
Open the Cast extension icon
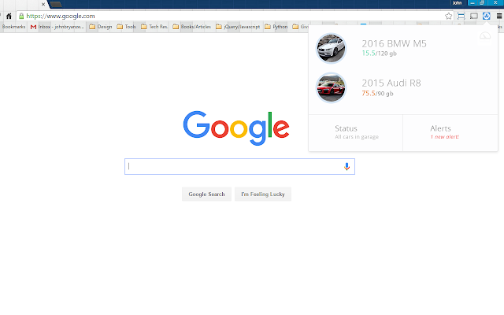pos(474,16)
